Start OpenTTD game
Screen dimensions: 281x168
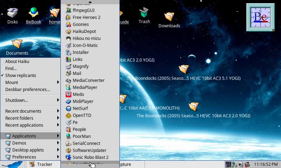tap(90, 115)
